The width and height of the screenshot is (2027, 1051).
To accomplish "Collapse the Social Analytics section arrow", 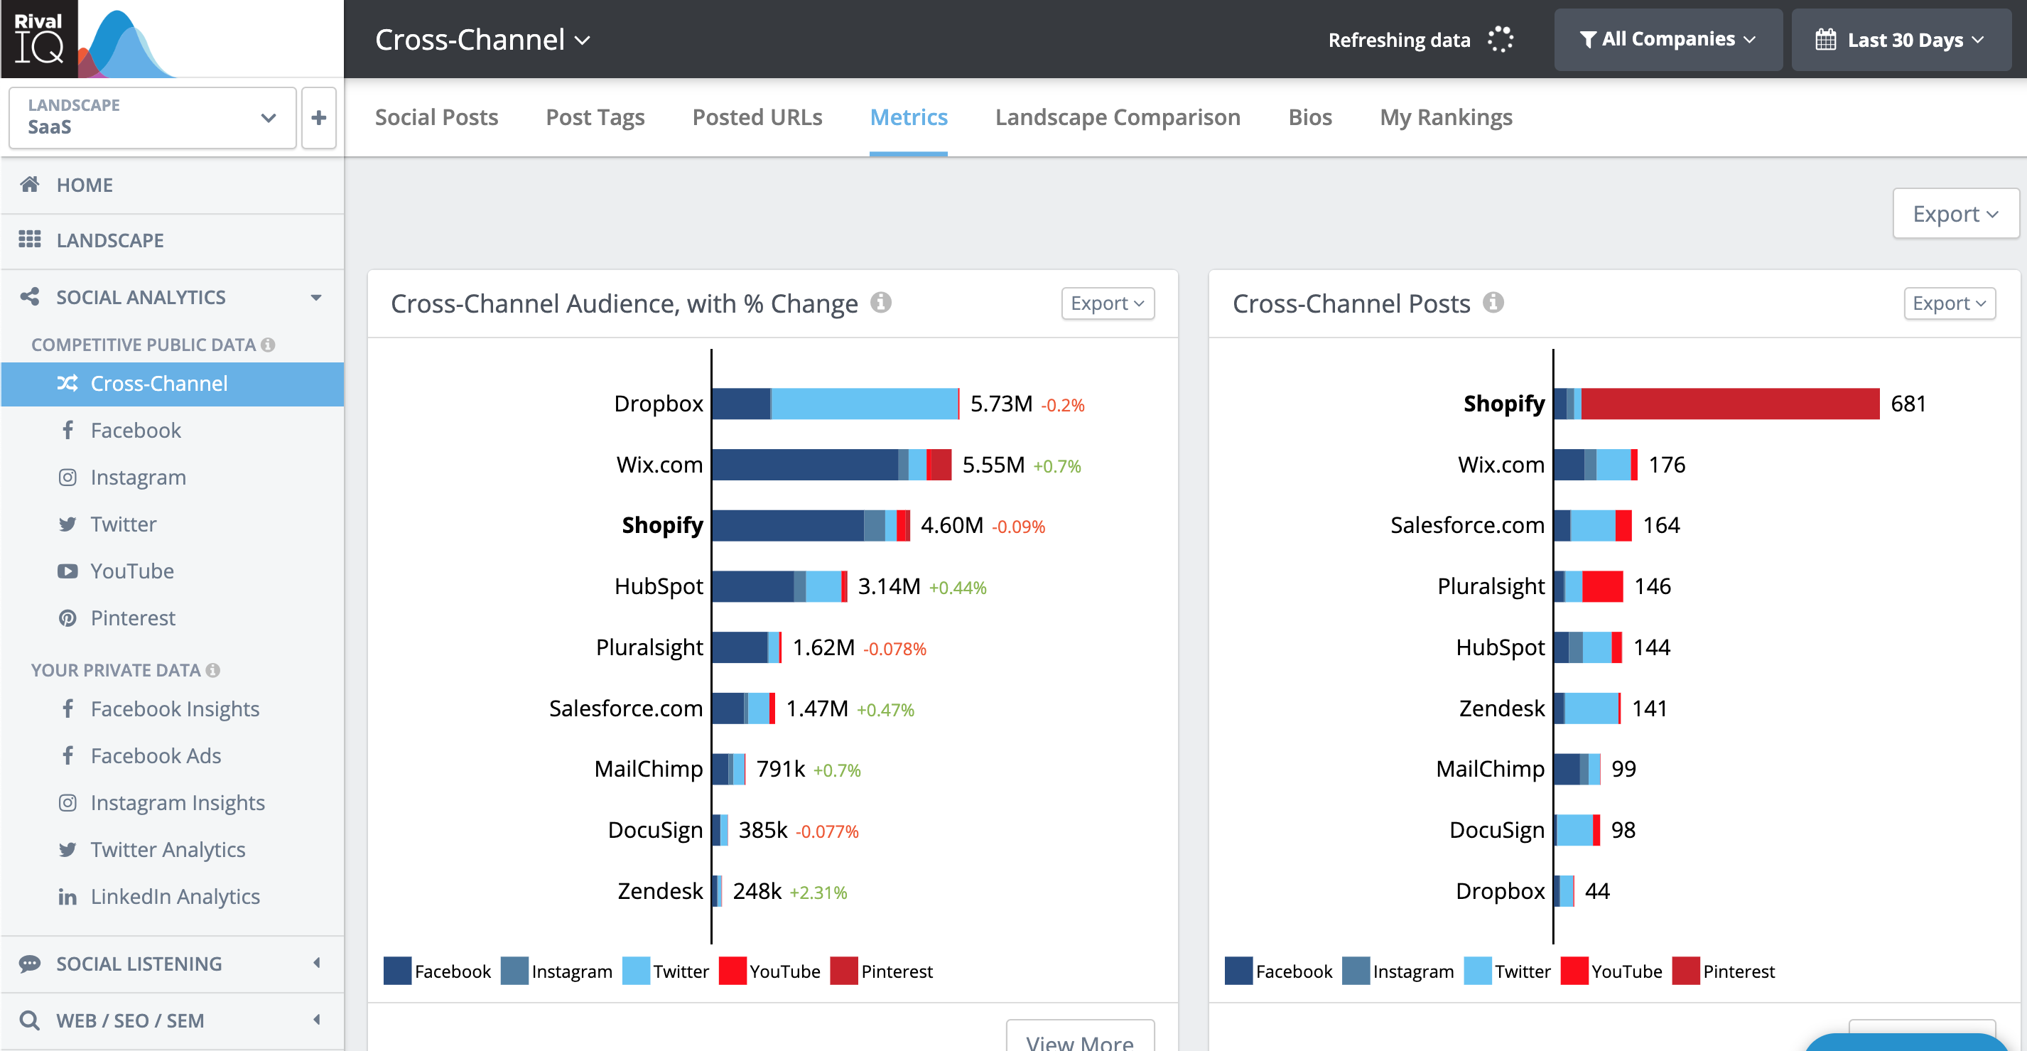I will [x=316, y=298].
